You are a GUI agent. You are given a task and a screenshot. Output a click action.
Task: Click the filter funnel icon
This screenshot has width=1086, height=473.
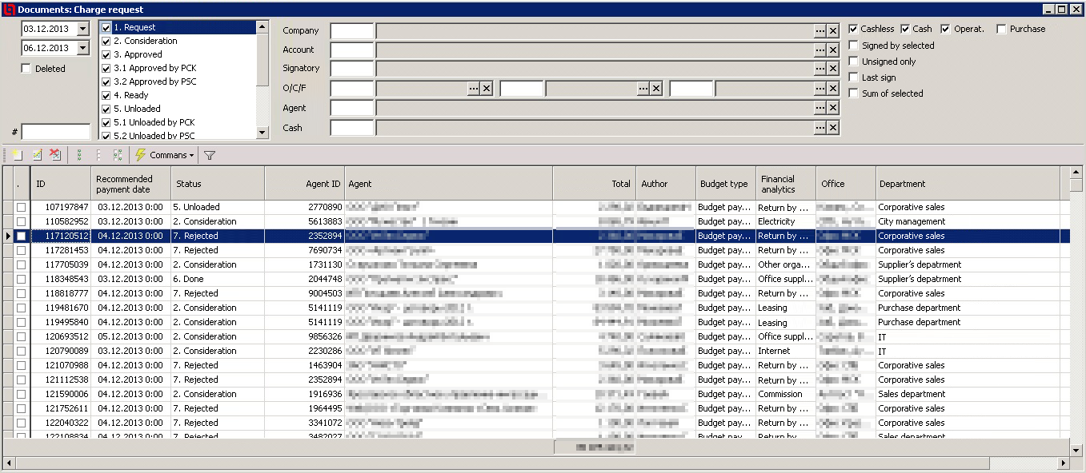[x=210, y=155]
